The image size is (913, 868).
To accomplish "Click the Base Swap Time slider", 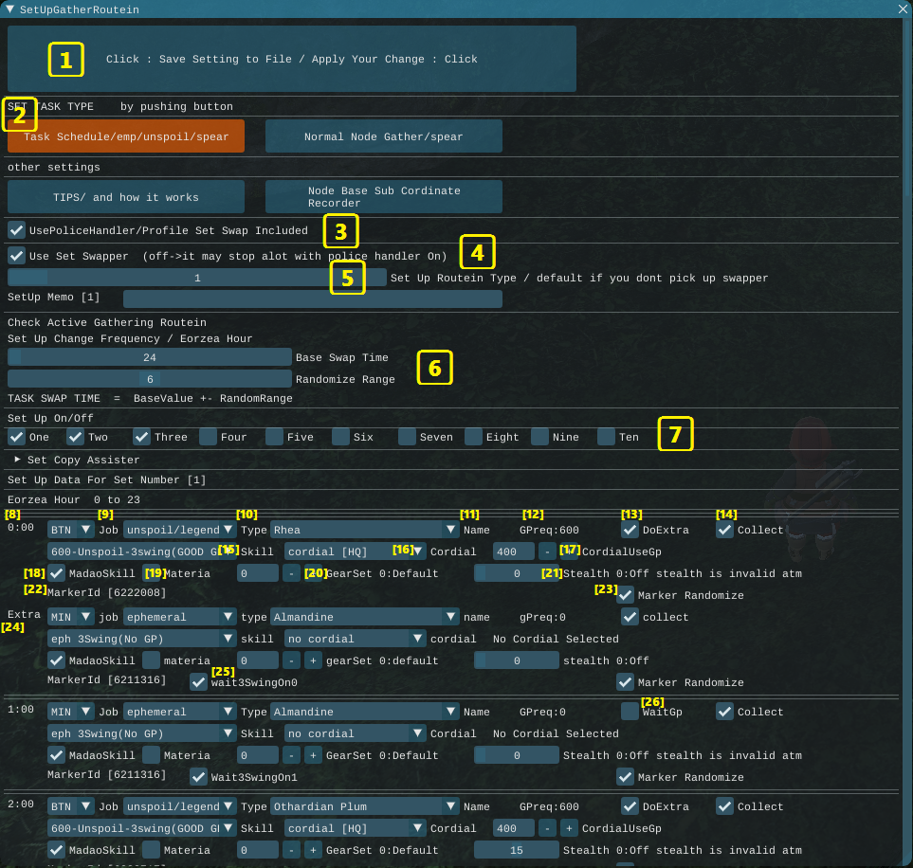I will click(x=150, y=357).
